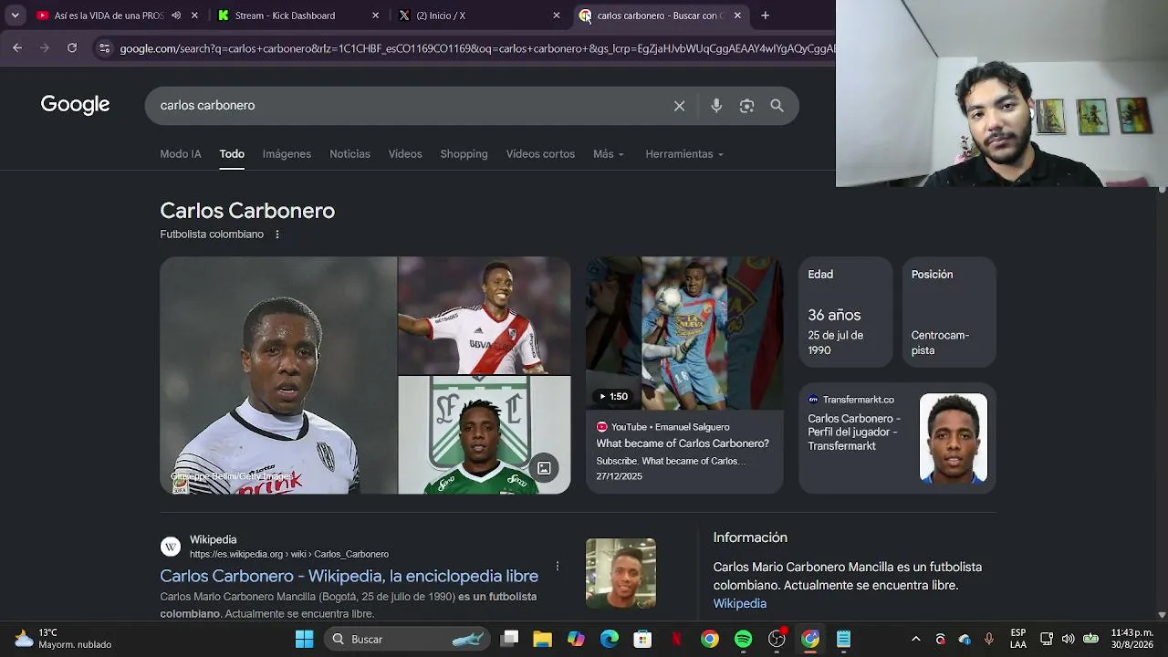Show Shopping results
The width and height of the screenshot is (1168, 657).
[464, 154]
